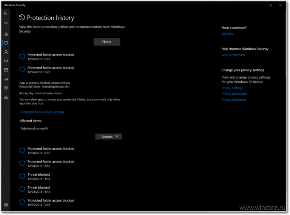Open Device security laptop icon
The image size is (290, 215).
pos(6,79)
